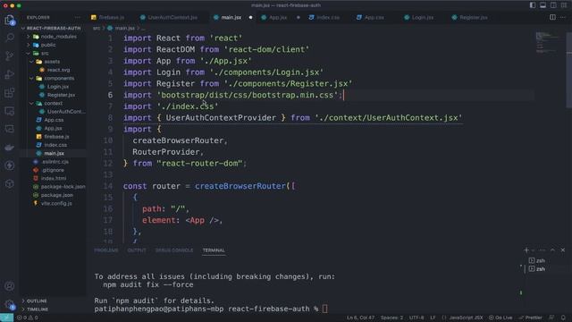
Task: Click Ln 6, Col 47 cursor position
Action: (x=360, y=318)
